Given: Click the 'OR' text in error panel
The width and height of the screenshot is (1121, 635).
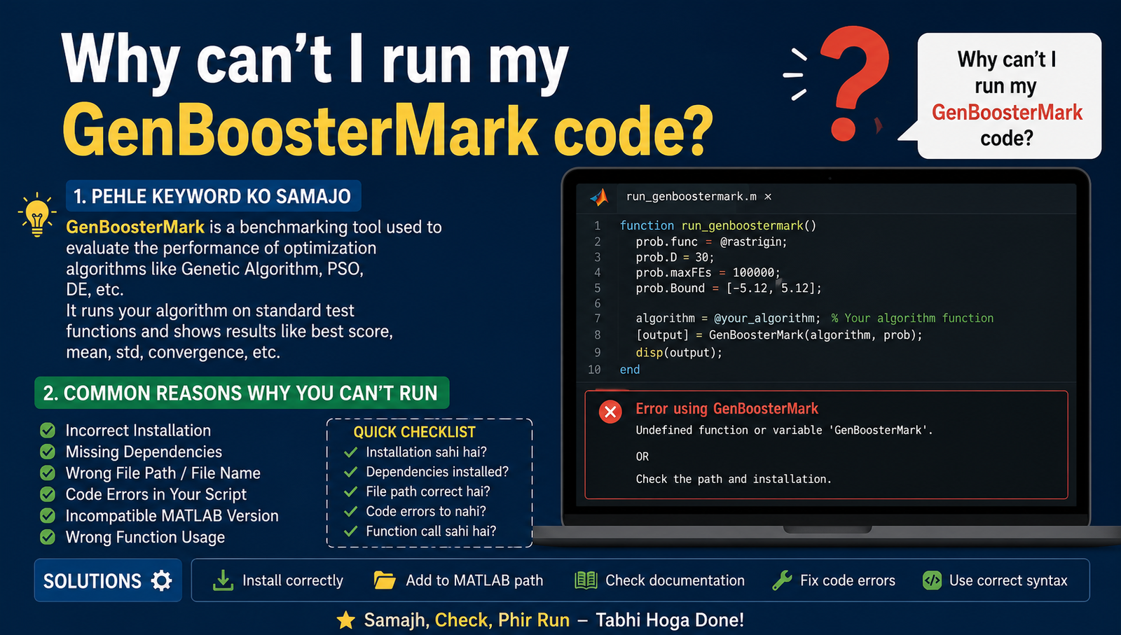Looking at the screenshot, I should click(642, 456).
